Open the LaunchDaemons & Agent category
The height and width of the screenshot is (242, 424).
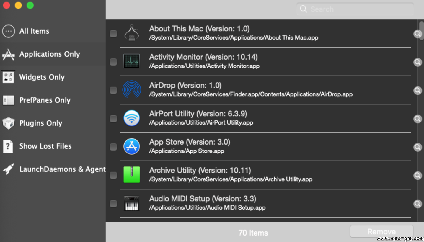point(53,169)
